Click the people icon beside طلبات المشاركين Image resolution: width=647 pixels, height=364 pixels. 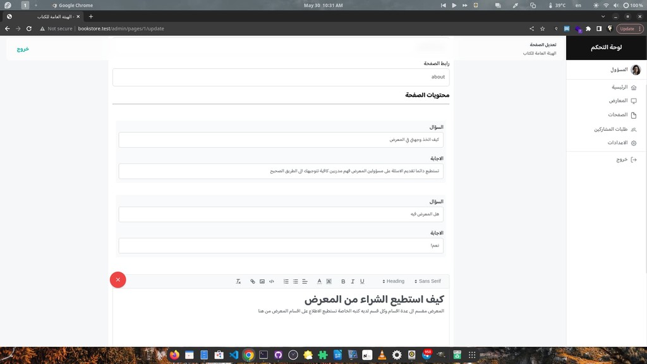(634, 130)
